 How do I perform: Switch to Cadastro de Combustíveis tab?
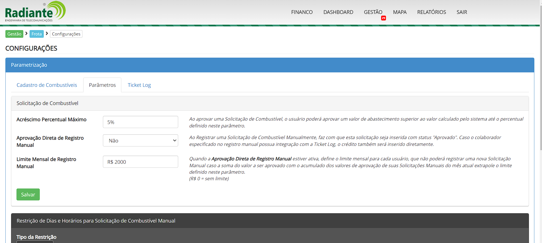(47, 85)
